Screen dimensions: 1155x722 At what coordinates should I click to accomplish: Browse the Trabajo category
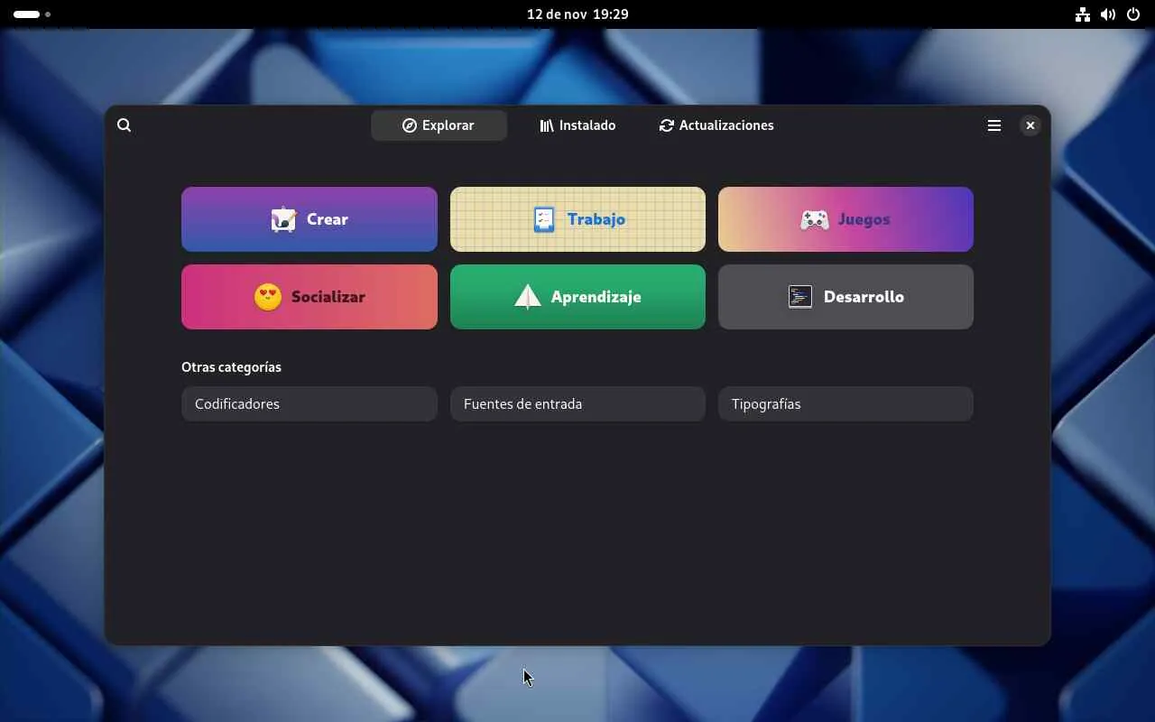(577, 219)
